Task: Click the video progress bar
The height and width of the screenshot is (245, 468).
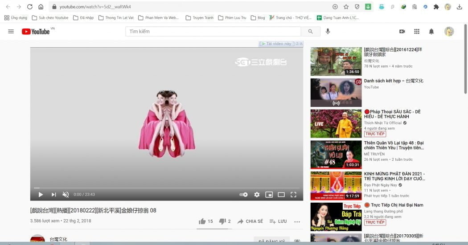Action: pos(167,188)
